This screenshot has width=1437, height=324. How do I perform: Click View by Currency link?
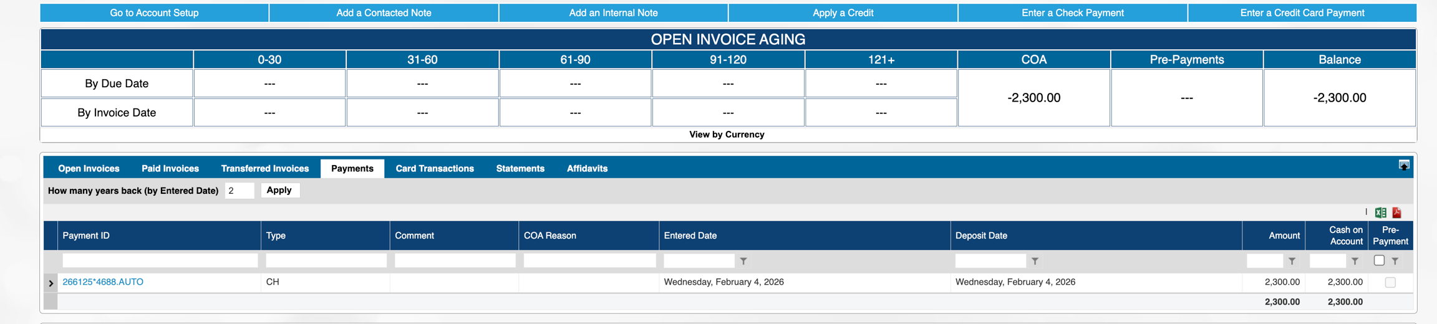(x=727, y=135)
